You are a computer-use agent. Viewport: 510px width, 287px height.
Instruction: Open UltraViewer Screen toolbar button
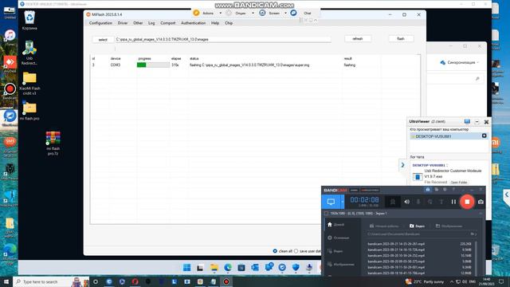point(270,13)
